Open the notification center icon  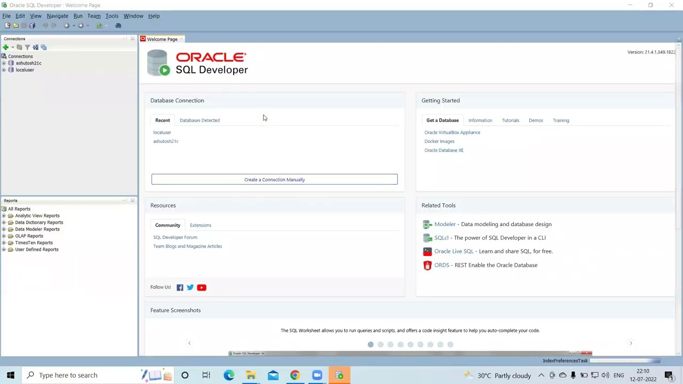pos(669,375)
